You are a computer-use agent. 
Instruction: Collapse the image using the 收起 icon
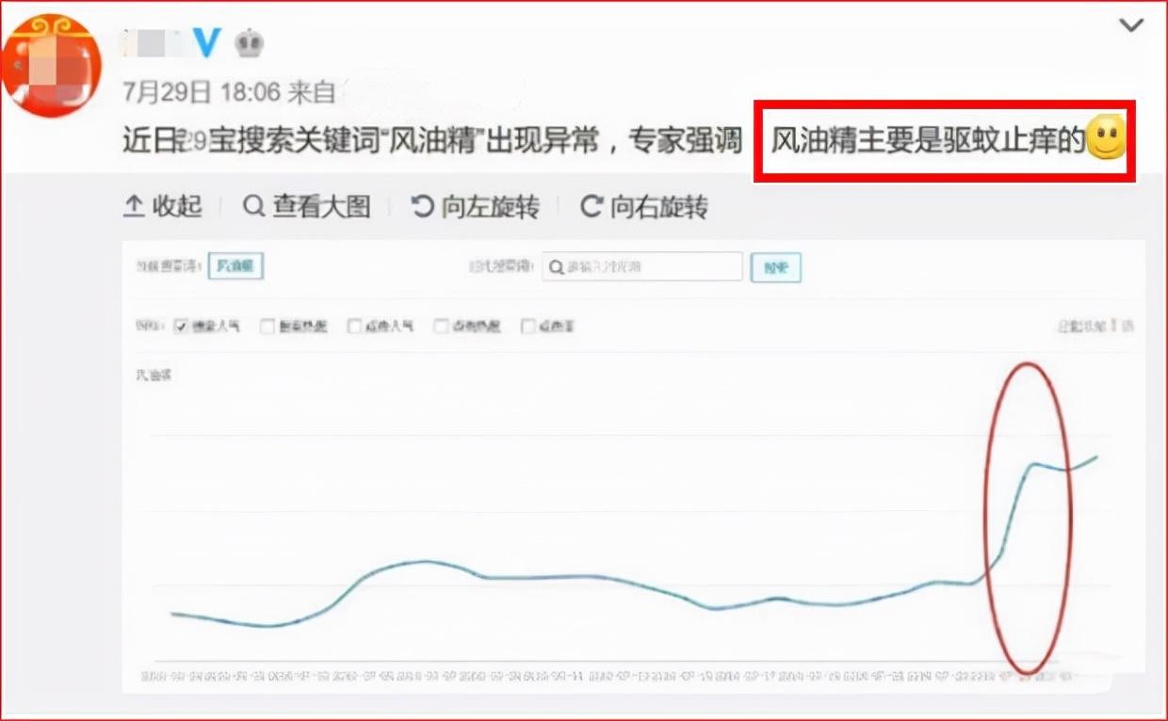pyautogui.click(x=136, y=207)
